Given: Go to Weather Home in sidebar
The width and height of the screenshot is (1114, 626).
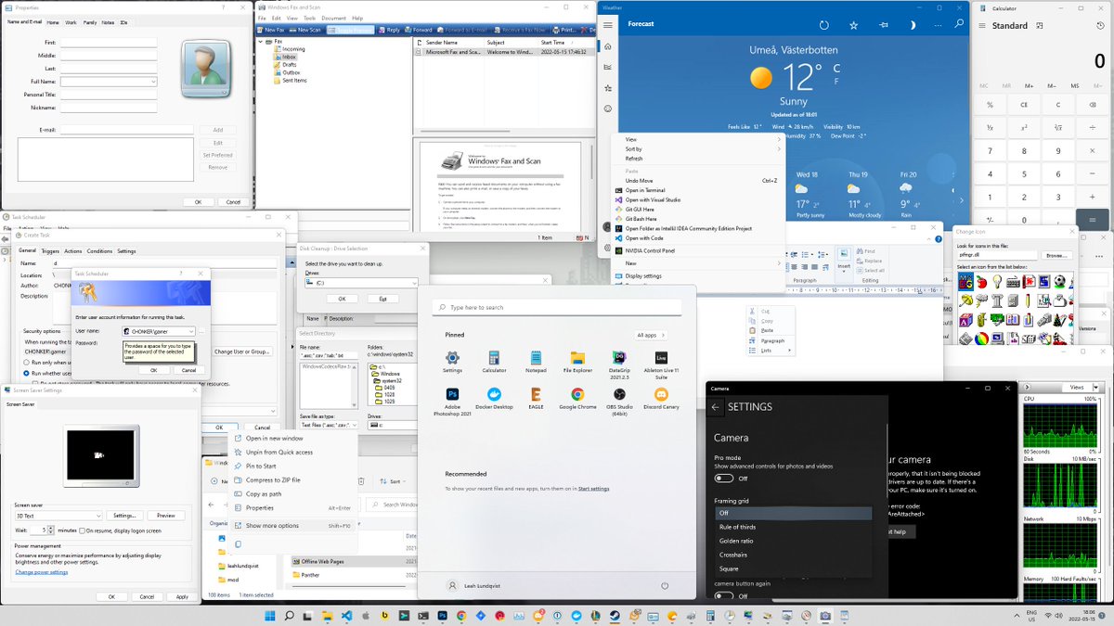Looking at the screenshot, I should click(x=608, y=46).
